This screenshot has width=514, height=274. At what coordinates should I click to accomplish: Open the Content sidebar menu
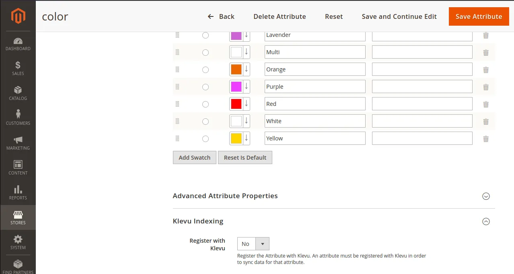pos(18,168)
